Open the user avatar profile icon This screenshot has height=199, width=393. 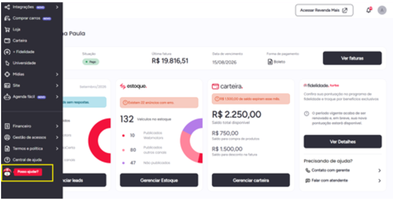(382, 10)
